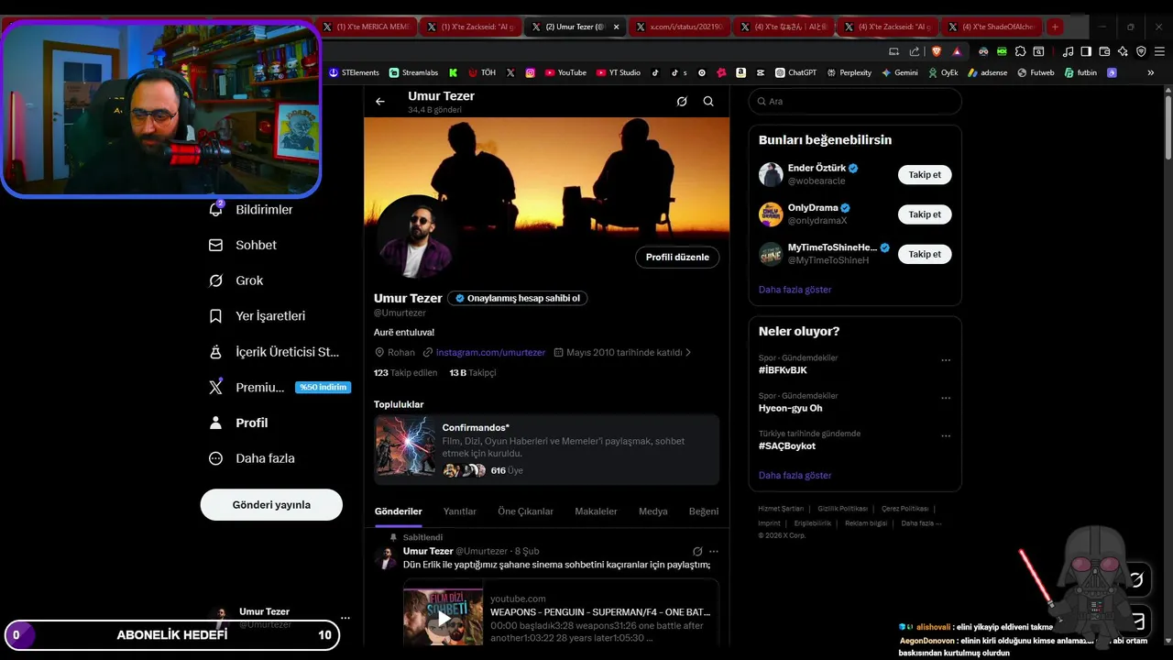Open the Hizmet Şartları footer link
Screen dimensions: 1173x660
[x=781, y=509]
